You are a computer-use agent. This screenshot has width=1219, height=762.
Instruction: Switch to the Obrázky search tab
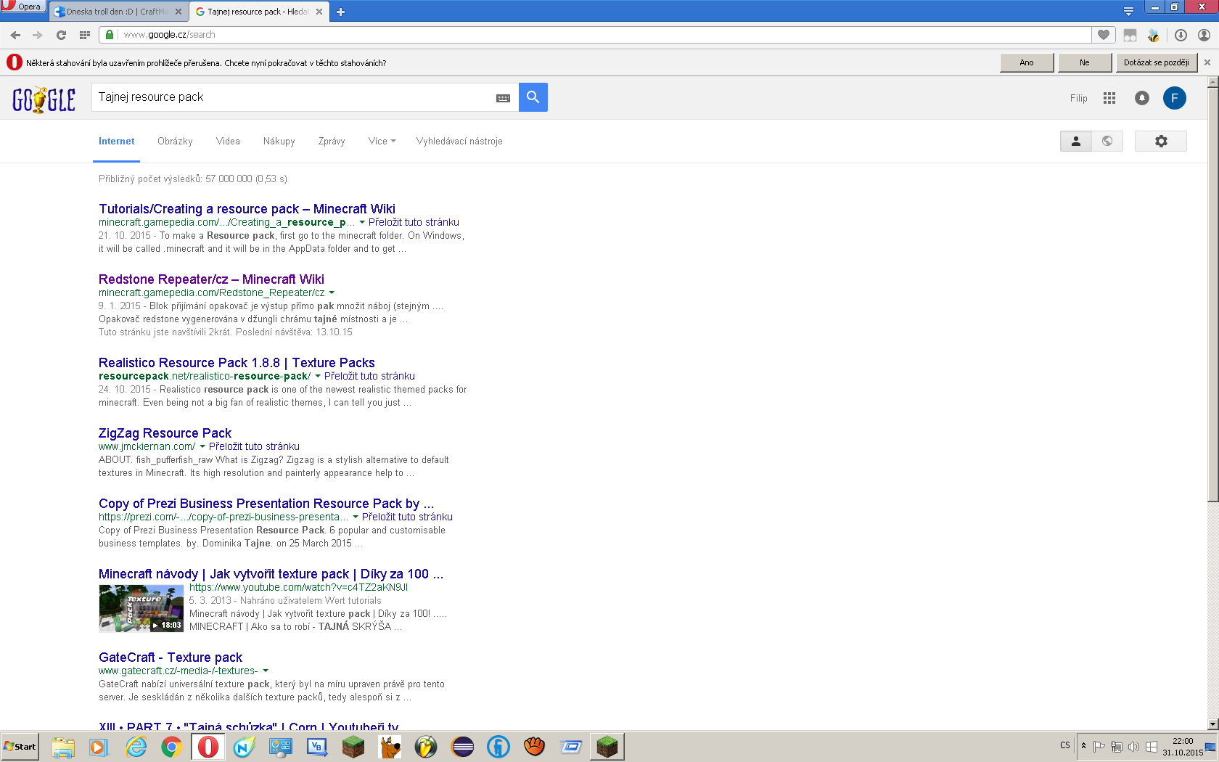[x=175, y=142]
